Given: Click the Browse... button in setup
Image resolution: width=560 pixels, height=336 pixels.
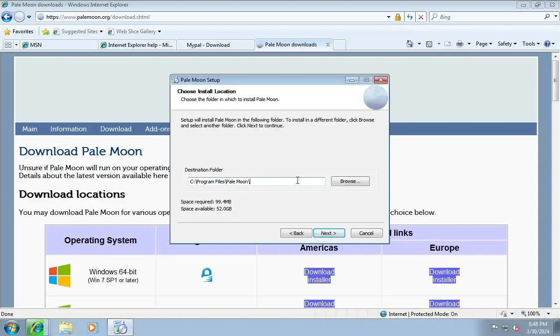Looking at the screenshot, I should 350,181.
